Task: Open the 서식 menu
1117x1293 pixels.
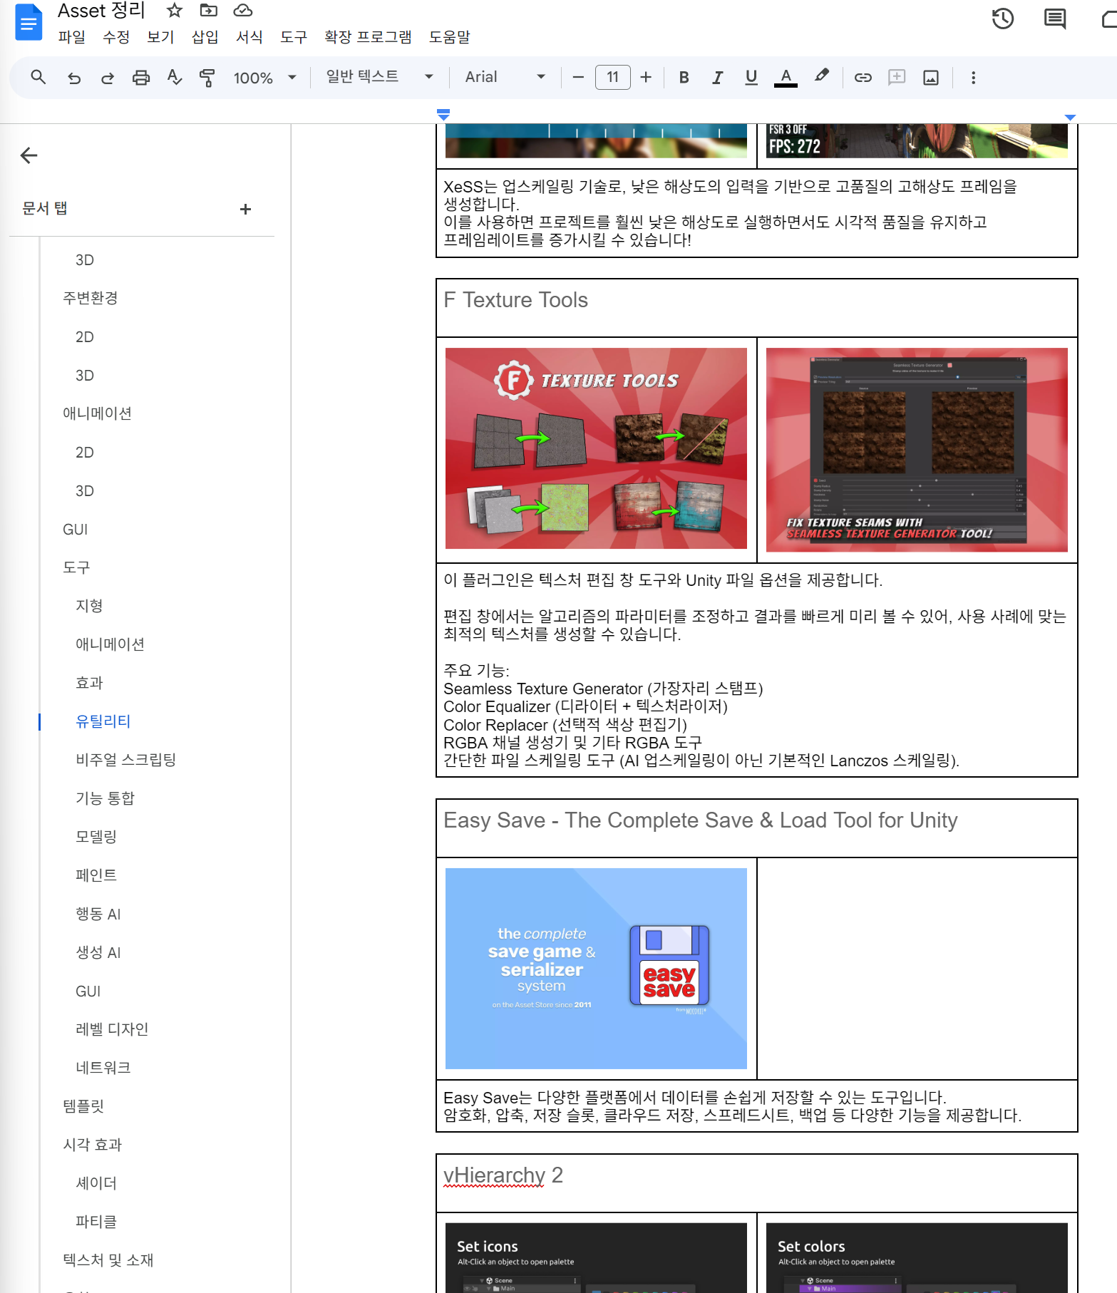Action: (x=249, y=37)
